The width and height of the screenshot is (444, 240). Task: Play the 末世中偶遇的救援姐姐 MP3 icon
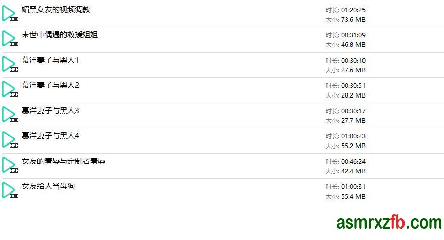pos(10,39)
